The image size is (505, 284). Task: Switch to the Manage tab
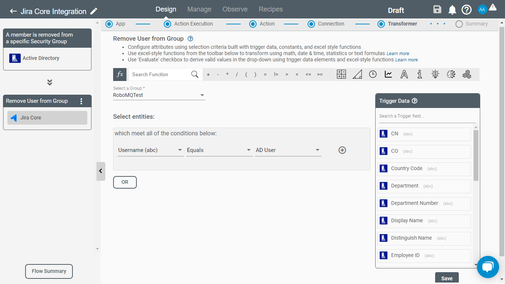199,9
